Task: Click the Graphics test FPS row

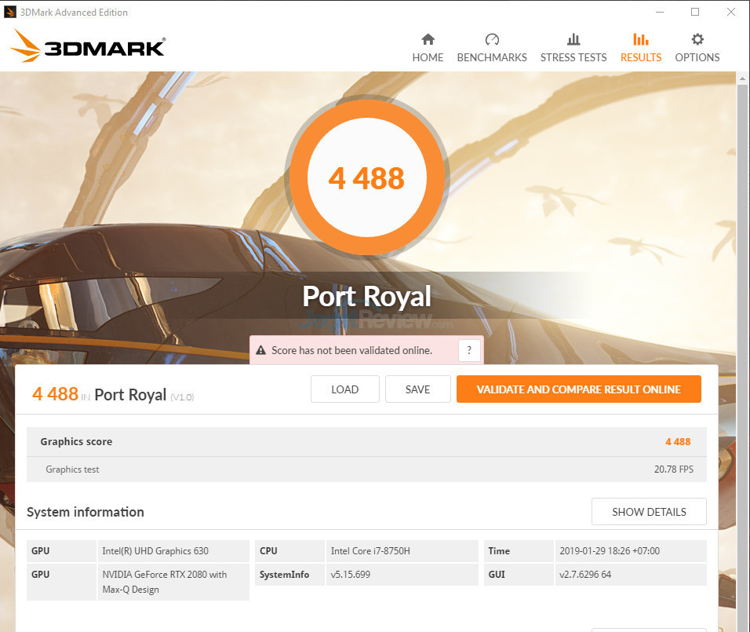Action: 366,469
